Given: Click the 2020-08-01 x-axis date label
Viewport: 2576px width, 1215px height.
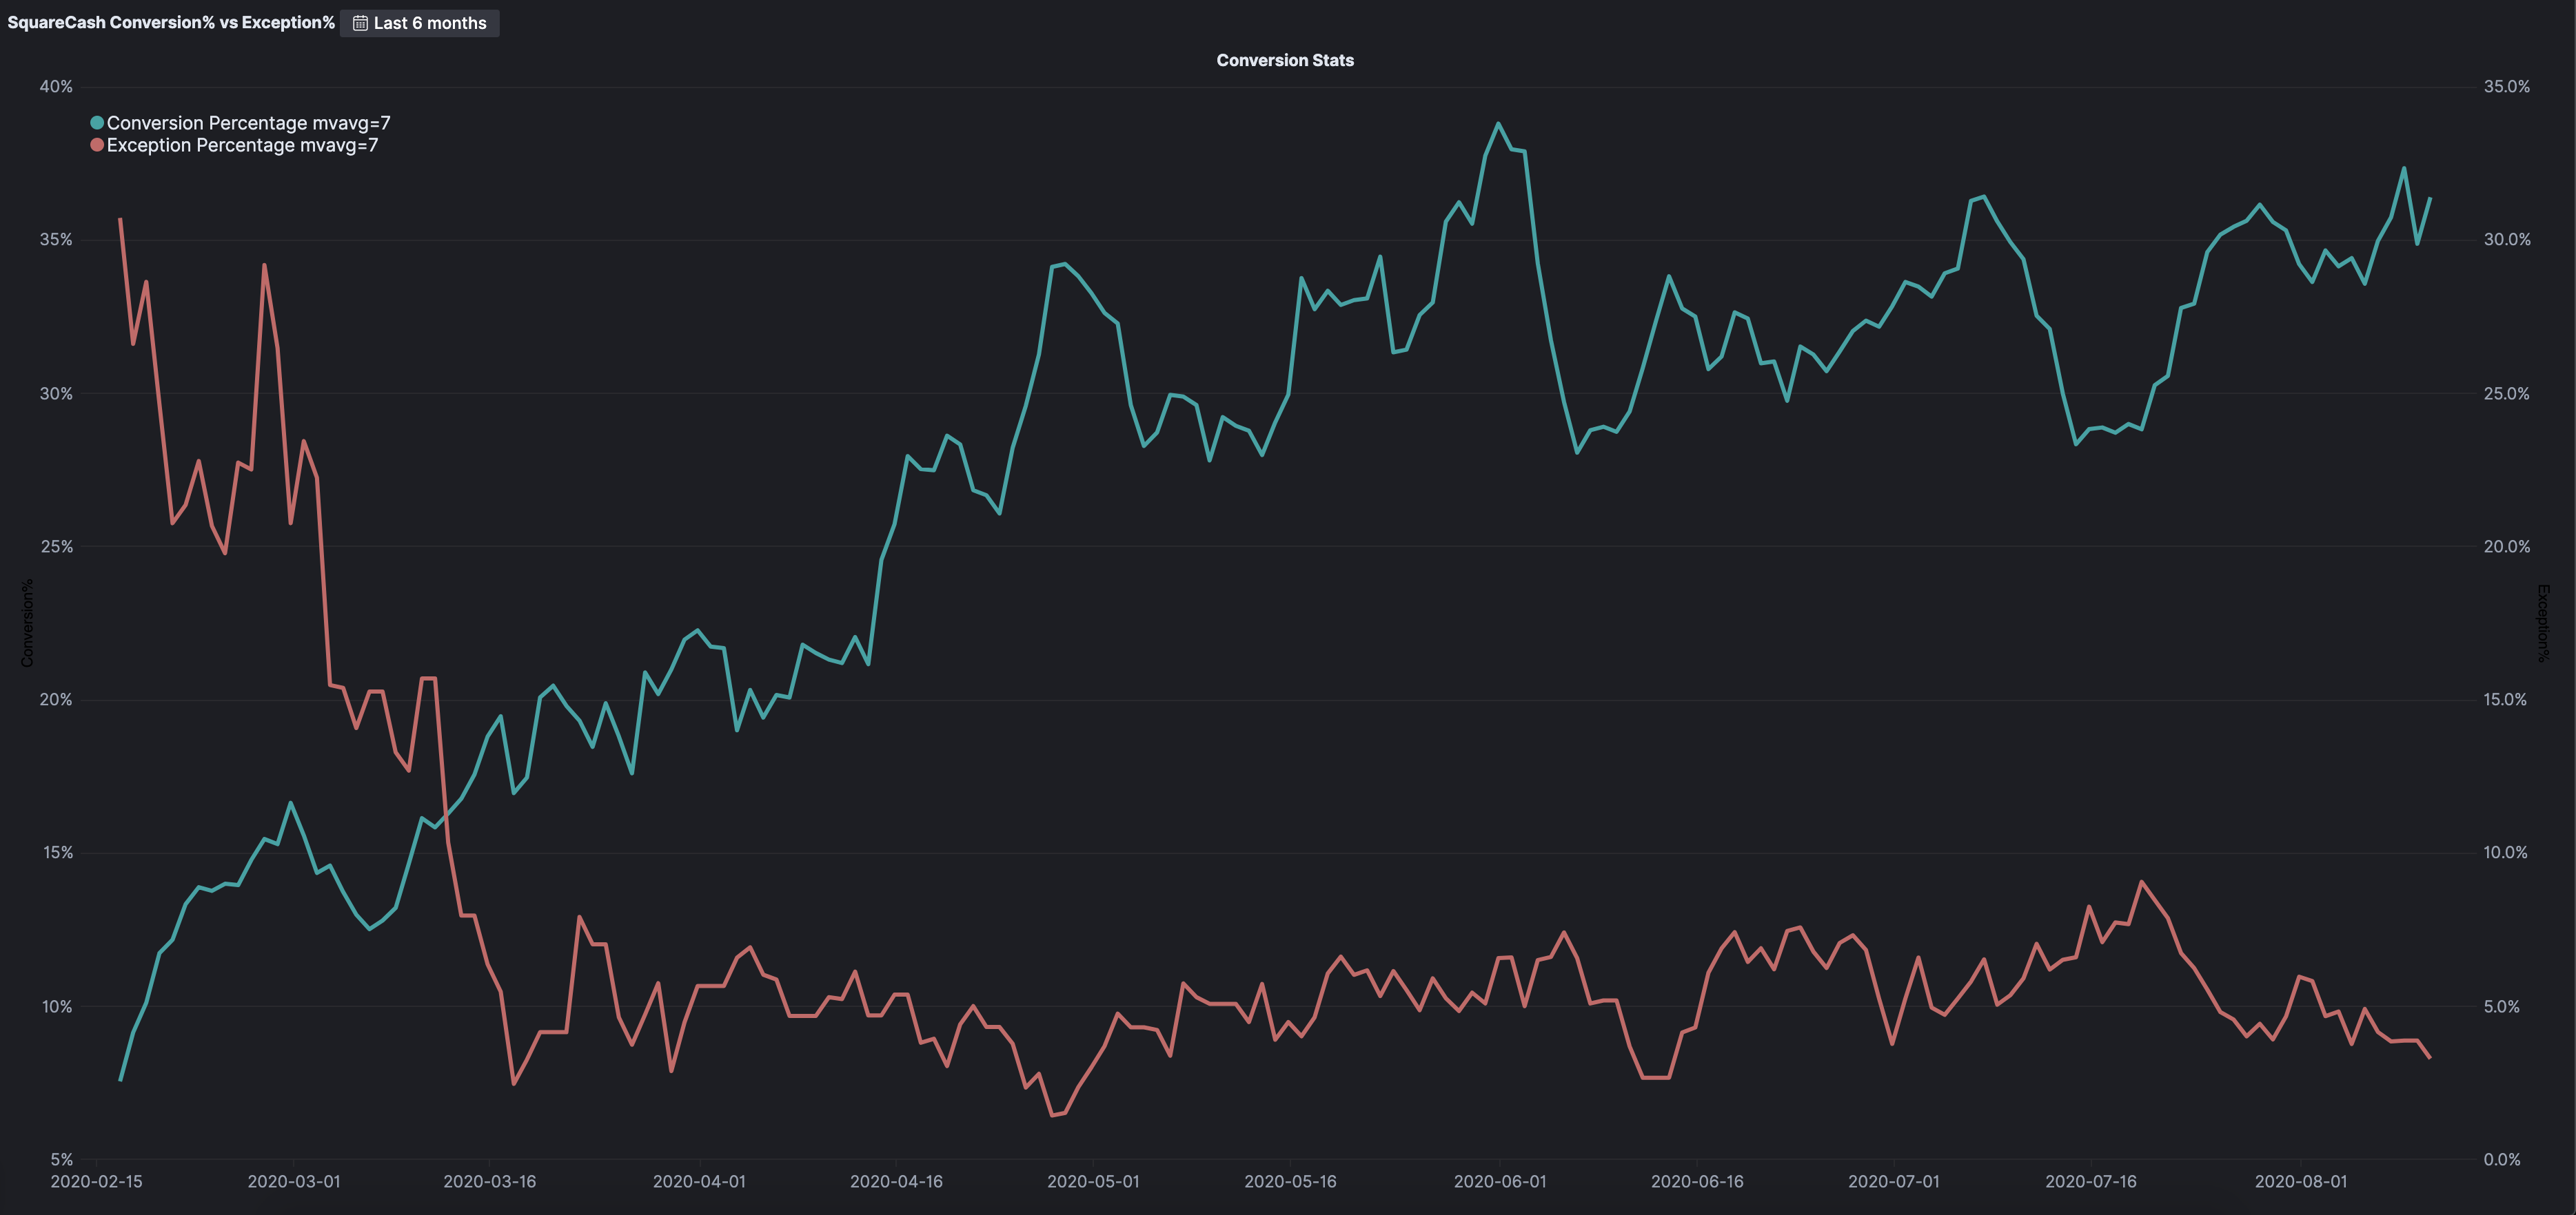Looking at the screenshot, I should point(2300,1181).
